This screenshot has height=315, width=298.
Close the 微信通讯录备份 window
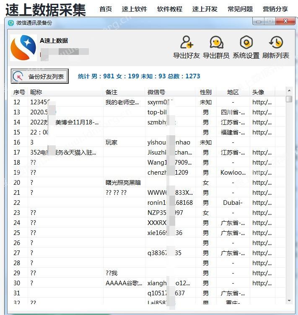click(x=285, y=21)
